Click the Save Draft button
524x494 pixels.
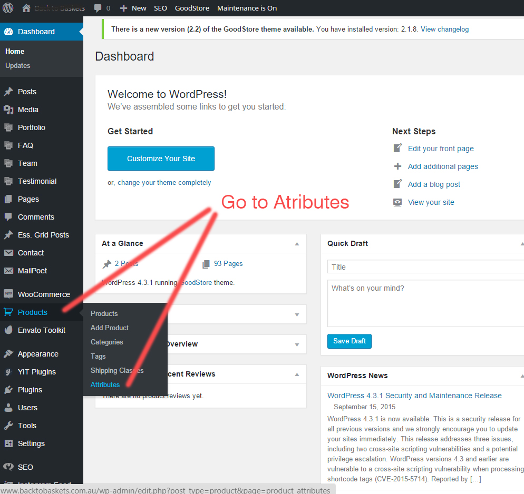click(349, 341)
